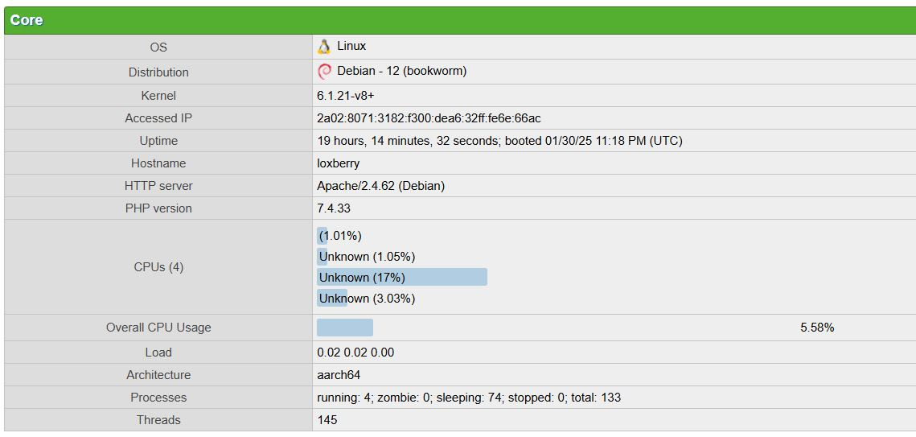Click the Core section header
The image size is (916, 437).
point(27,20)
